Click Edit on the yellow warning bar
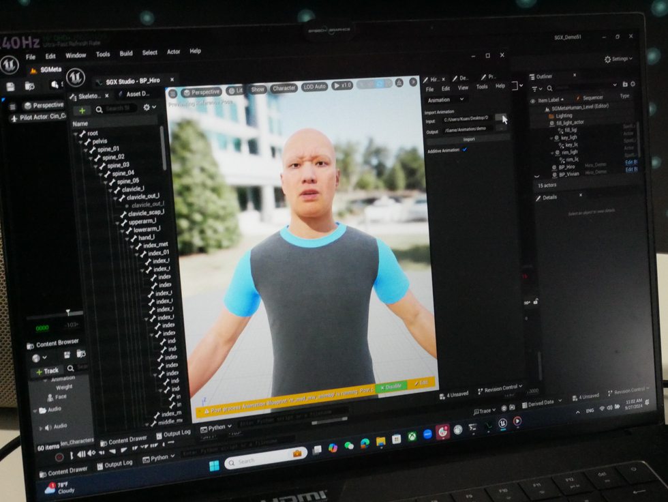 [421, 383]
